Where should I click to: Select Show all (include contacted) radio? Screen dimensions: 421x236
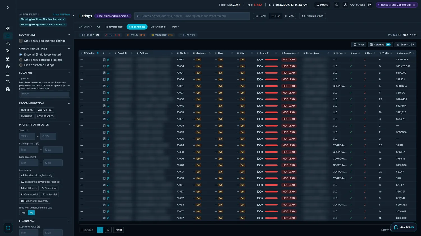(x=21, y=55)
